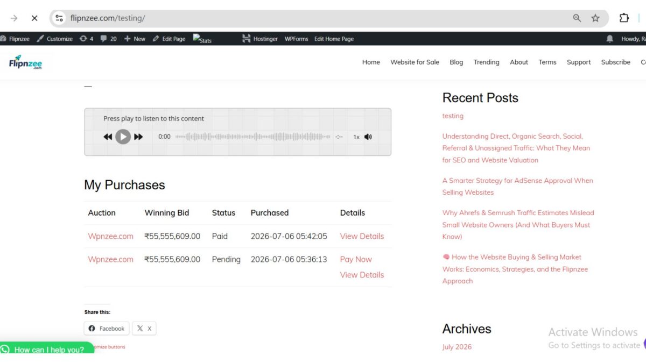
Task: Open the New content menu in admin bar
Action: coord(135,39)
